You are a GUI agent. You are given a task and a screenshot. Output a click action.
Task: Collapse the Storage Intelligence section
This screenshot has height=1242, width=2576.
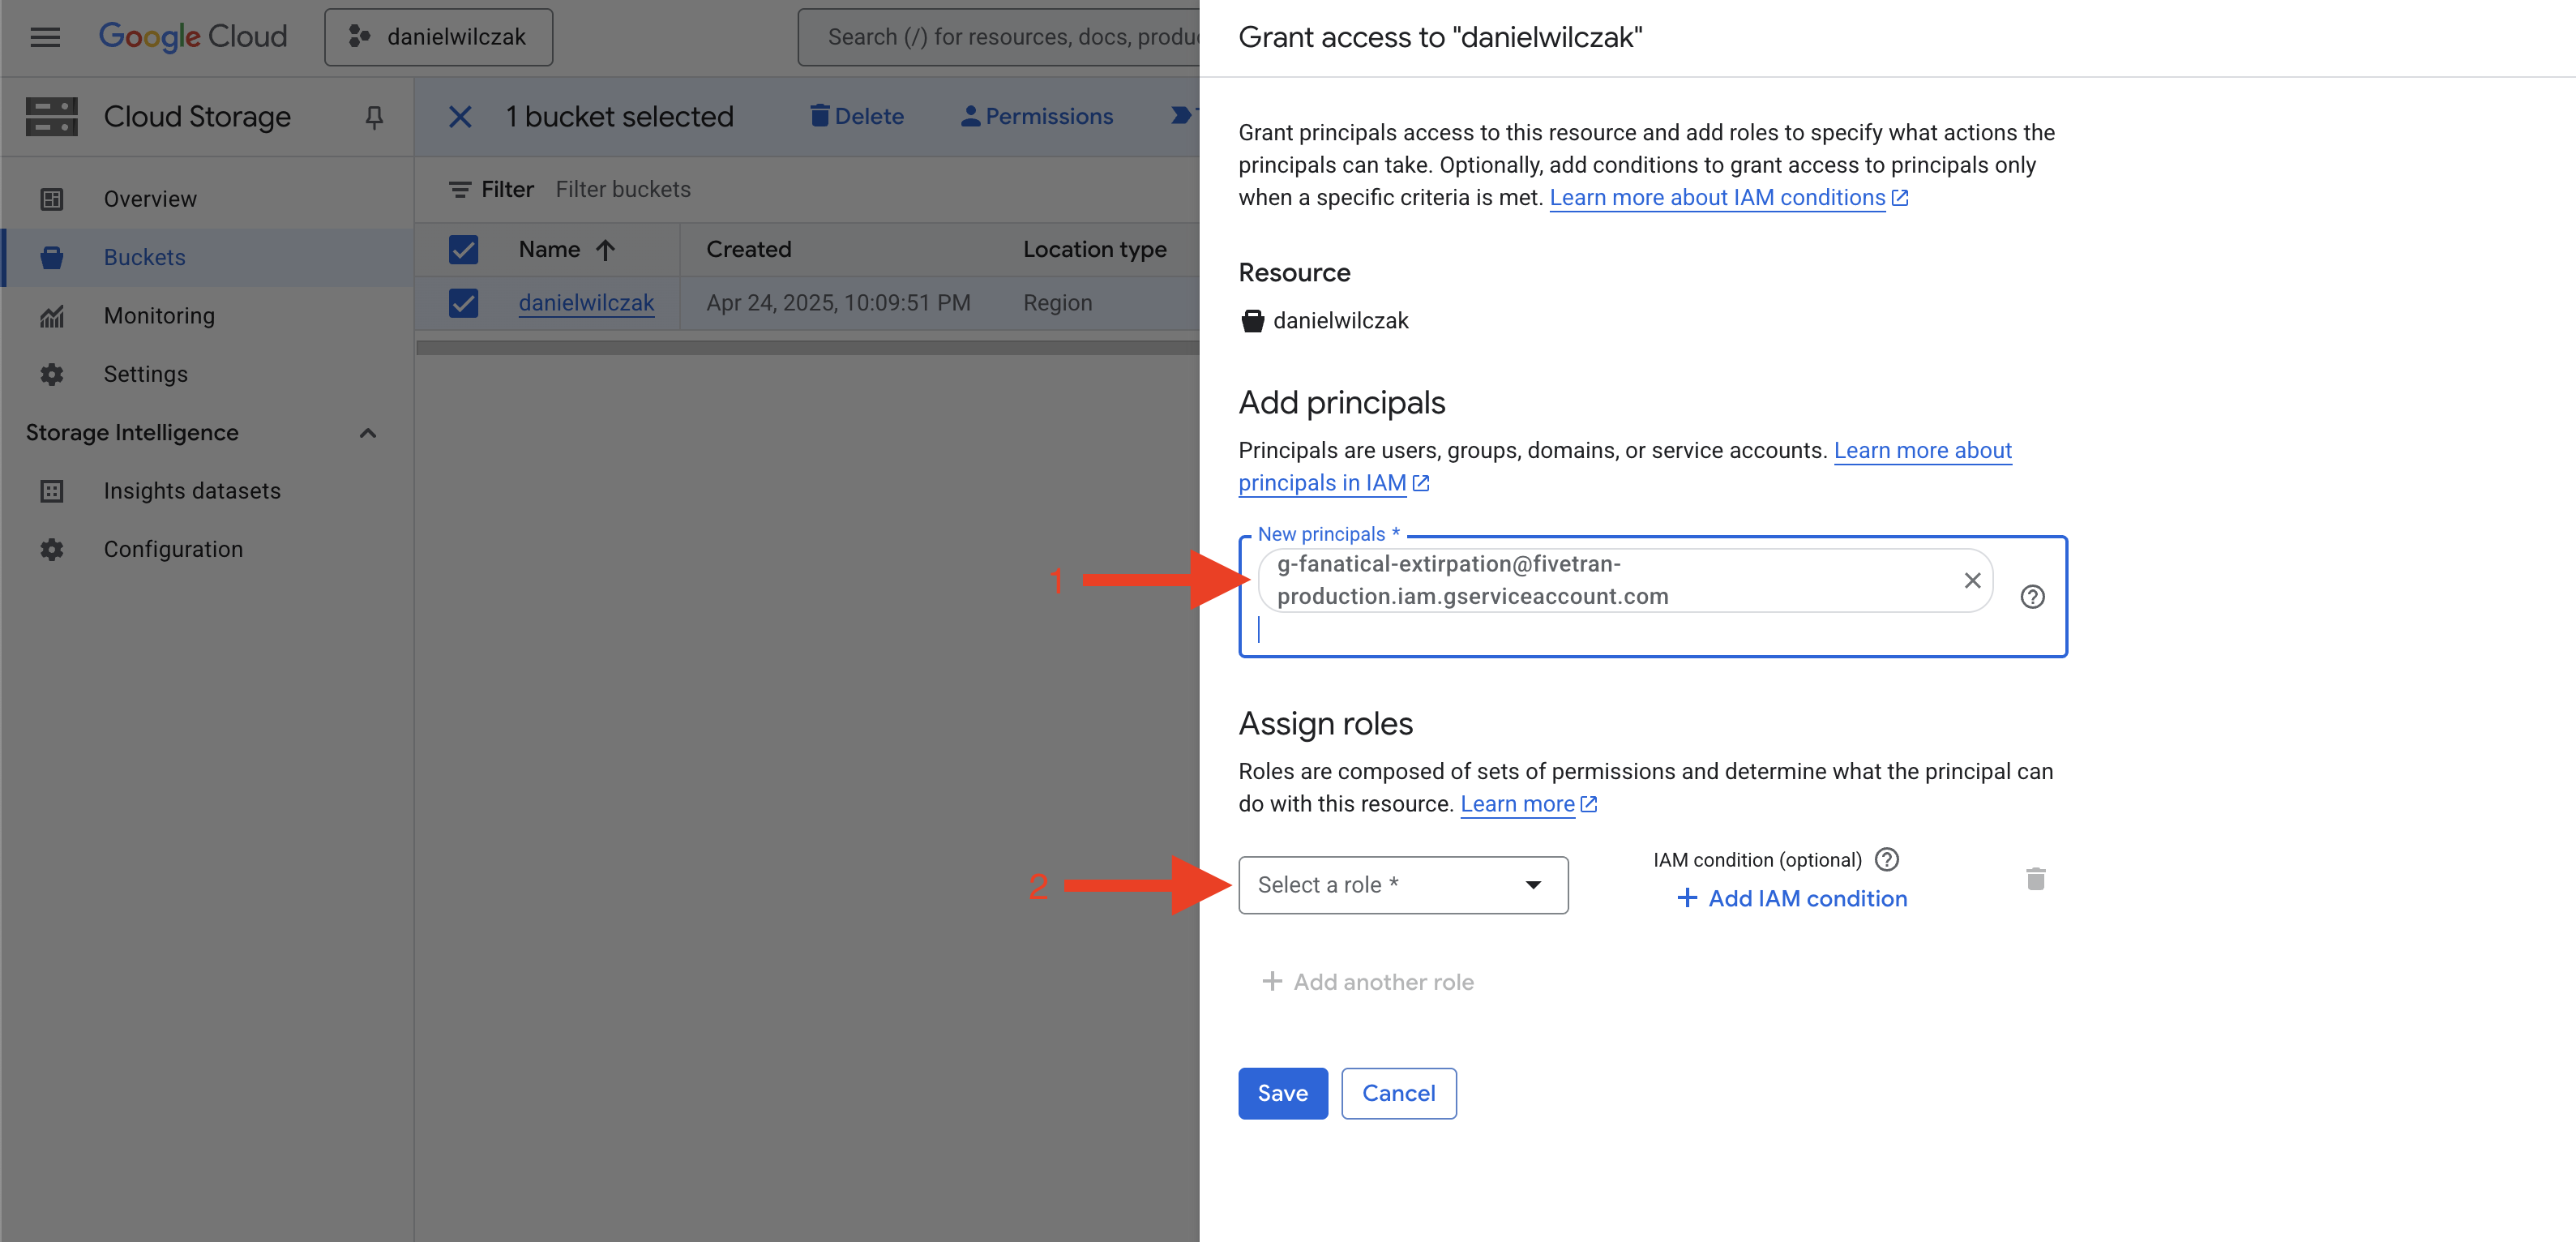[x=368, y=433]
